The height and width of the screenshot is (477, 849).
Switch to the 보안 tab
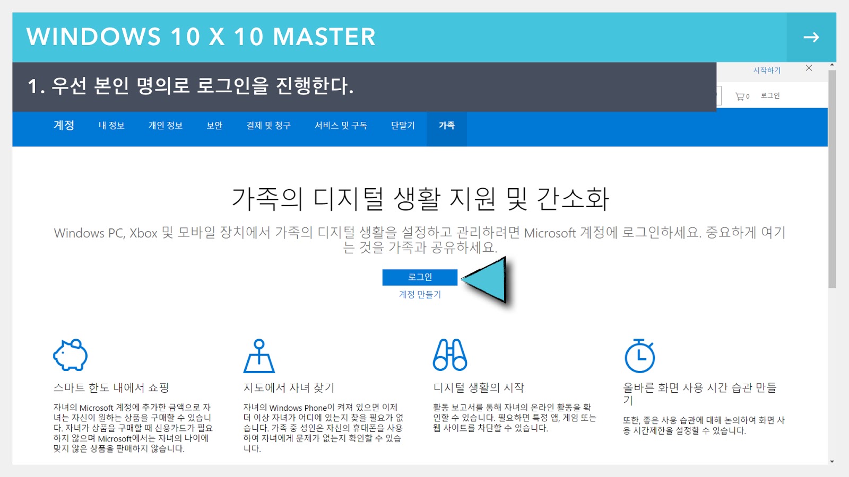[x=214, y=126]
